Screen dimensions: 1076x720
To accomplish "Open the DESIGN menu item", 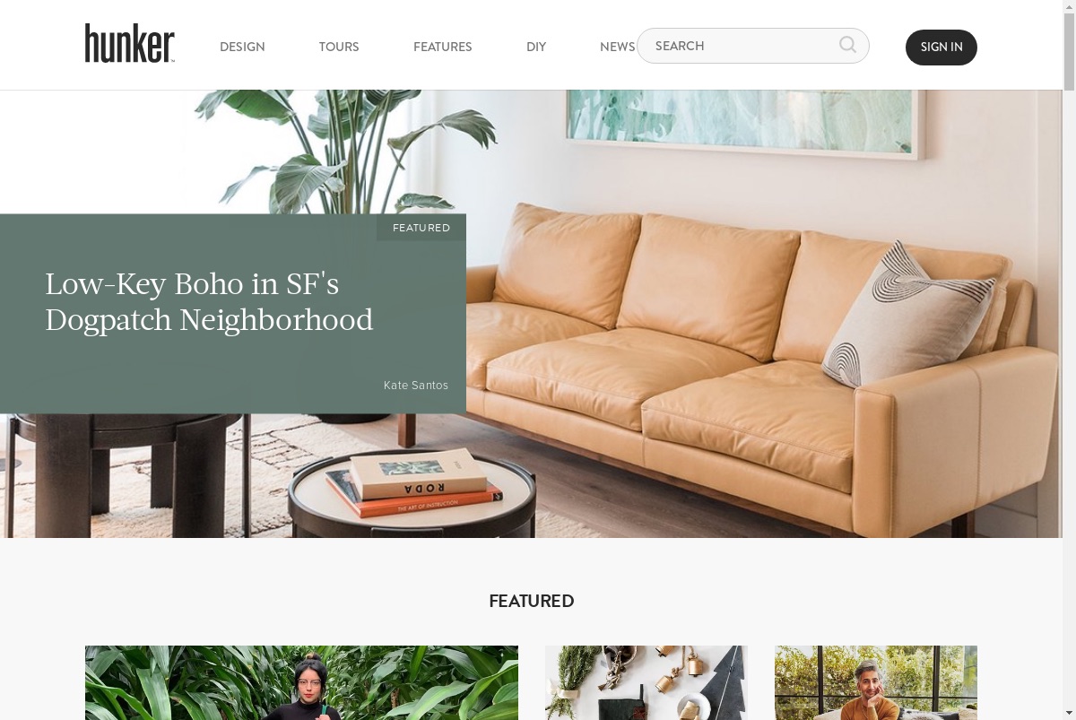I will pos(242,47).
